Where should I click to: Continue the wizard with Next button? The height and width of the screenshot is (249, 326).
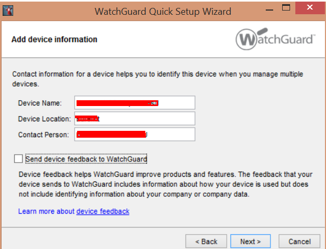(250, 242)
